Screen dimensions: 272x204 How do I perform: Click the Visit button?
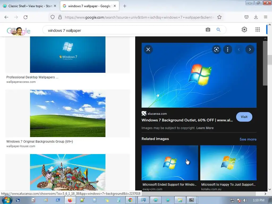[244, 117]
